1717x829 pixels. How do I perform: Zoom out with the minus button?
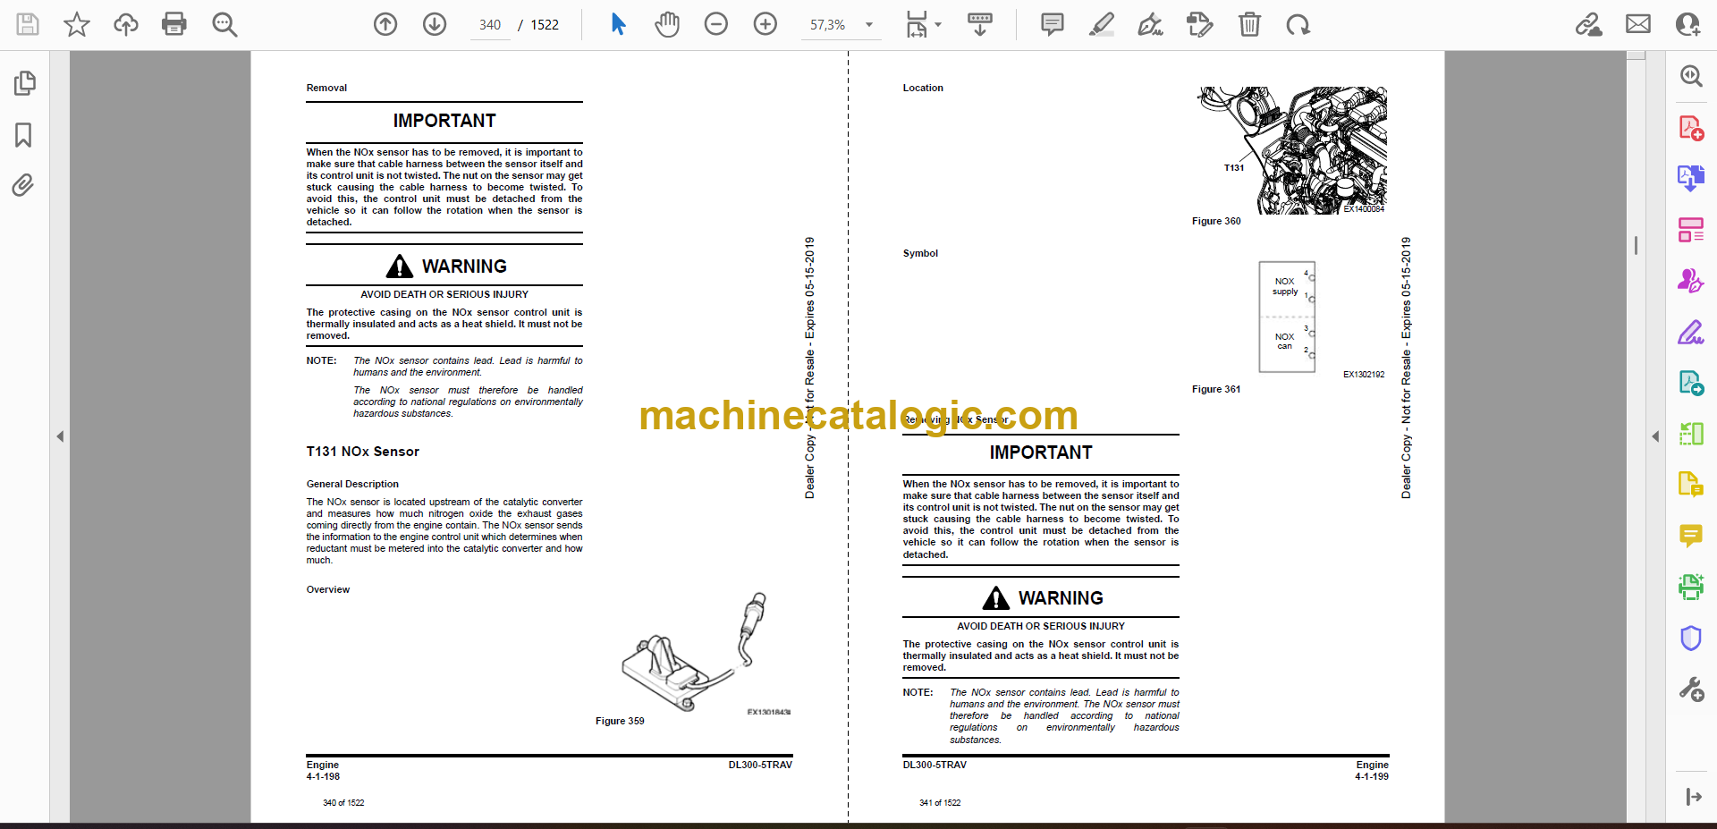[716, 24]
